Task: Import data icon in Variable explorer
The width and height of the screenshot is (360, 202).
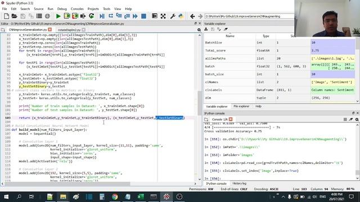Action: 206,29
